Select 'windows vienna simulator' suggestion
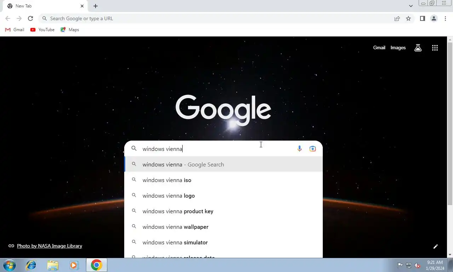453x272 pixels. (223, 242)
